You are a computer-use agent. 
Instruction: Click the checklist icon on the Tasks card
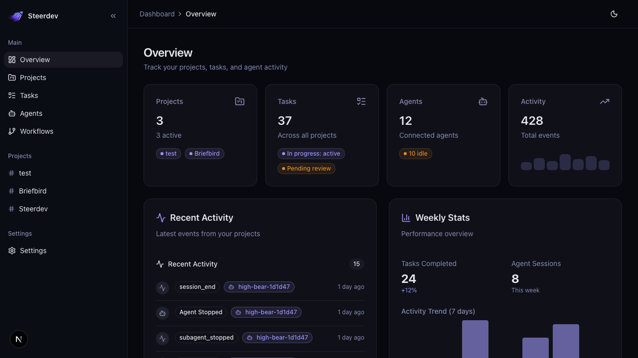361,101
